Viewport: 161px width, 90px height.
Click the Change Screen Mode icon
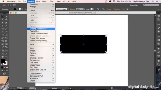tap(4, 74)
